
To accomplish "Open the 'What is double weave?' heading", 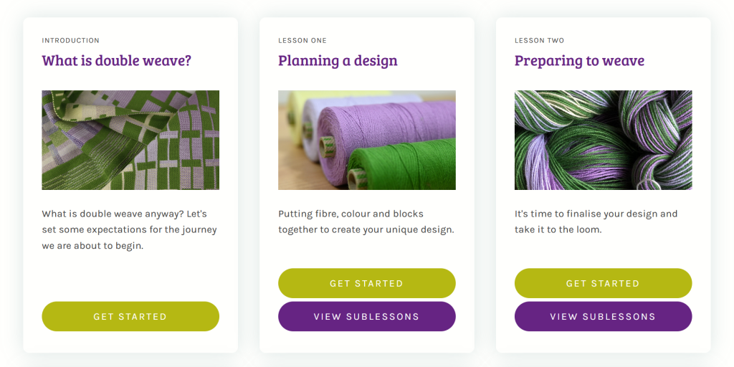I will pos(116,61).
